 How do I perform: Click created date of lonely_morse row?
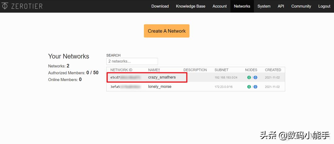click(272, 87)
